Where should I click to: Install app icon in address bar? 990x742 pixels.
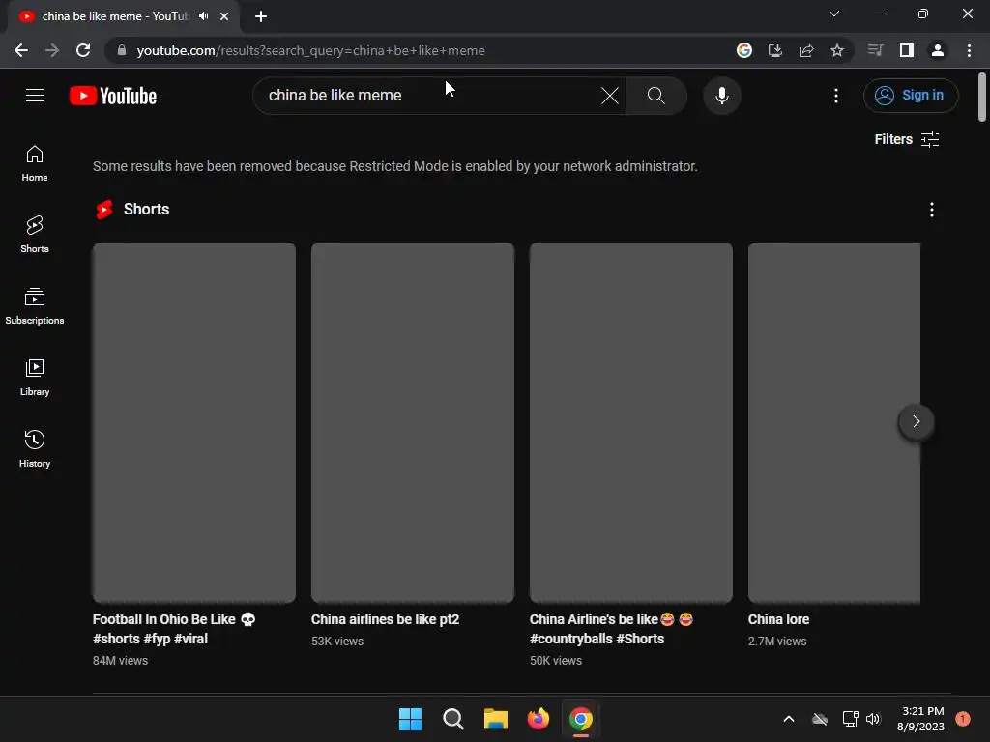775,50
